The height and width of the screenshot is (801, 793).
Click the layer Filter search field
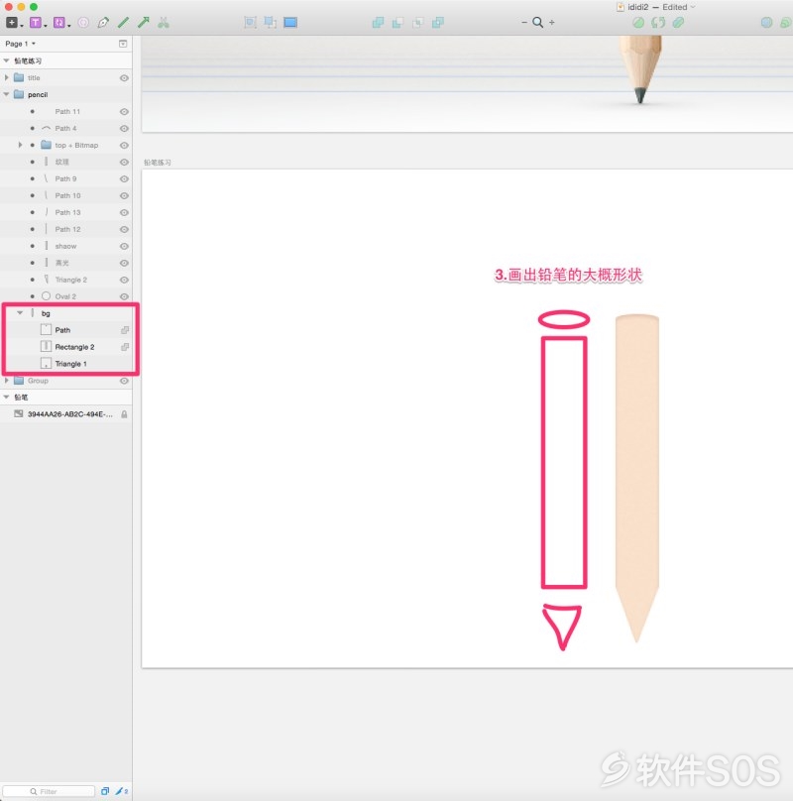[x=49, y=791]
